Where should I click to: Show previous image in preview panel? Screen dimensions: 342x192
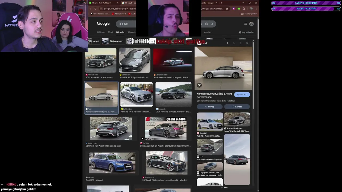click(227, 43)
